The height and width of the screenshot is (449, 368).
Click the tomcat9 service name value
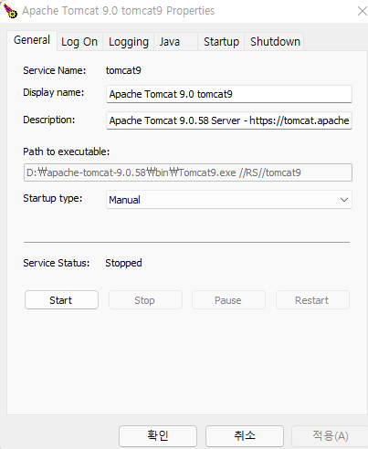(x=123, y=70)
